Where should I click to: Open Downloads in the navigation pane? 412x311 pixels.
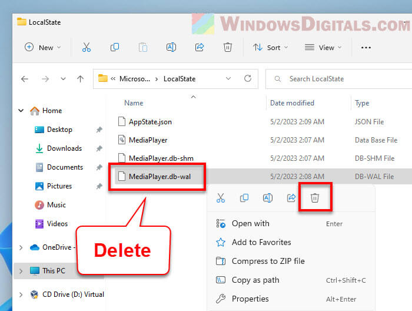[64, 148]
